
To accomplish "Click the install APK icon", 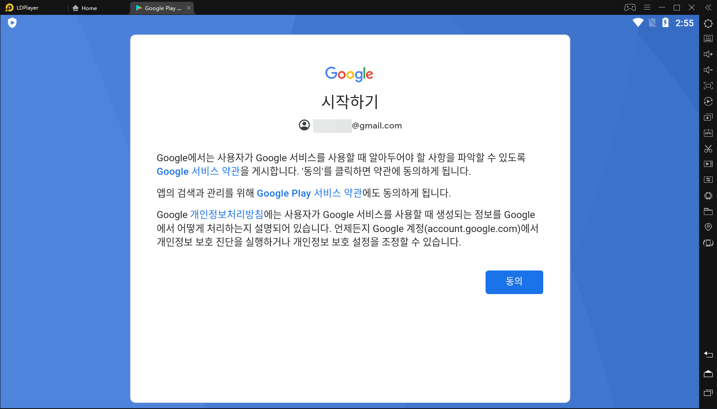I will pyautogui.click(x=708, y=133).
